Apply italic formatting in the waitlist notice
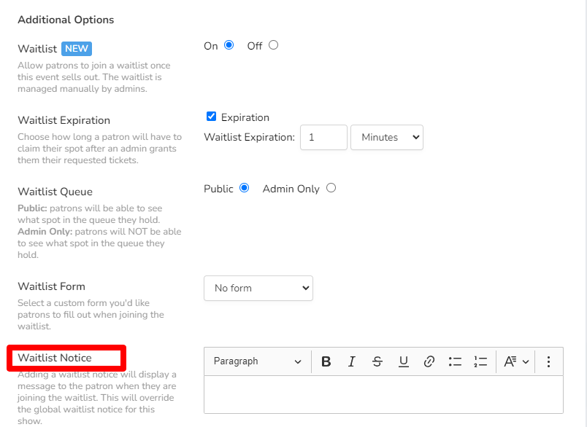This screenshot has height=427, width=587. tap(351, 361)
